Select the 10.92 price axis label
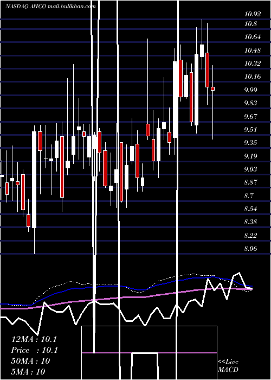The image size is (271, 380). (x=253, y=14)
